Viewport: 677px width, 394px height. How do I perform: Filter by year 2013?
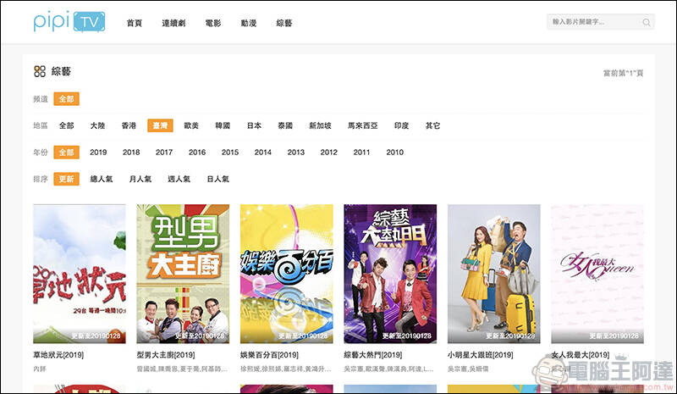[x=296, y=153]
